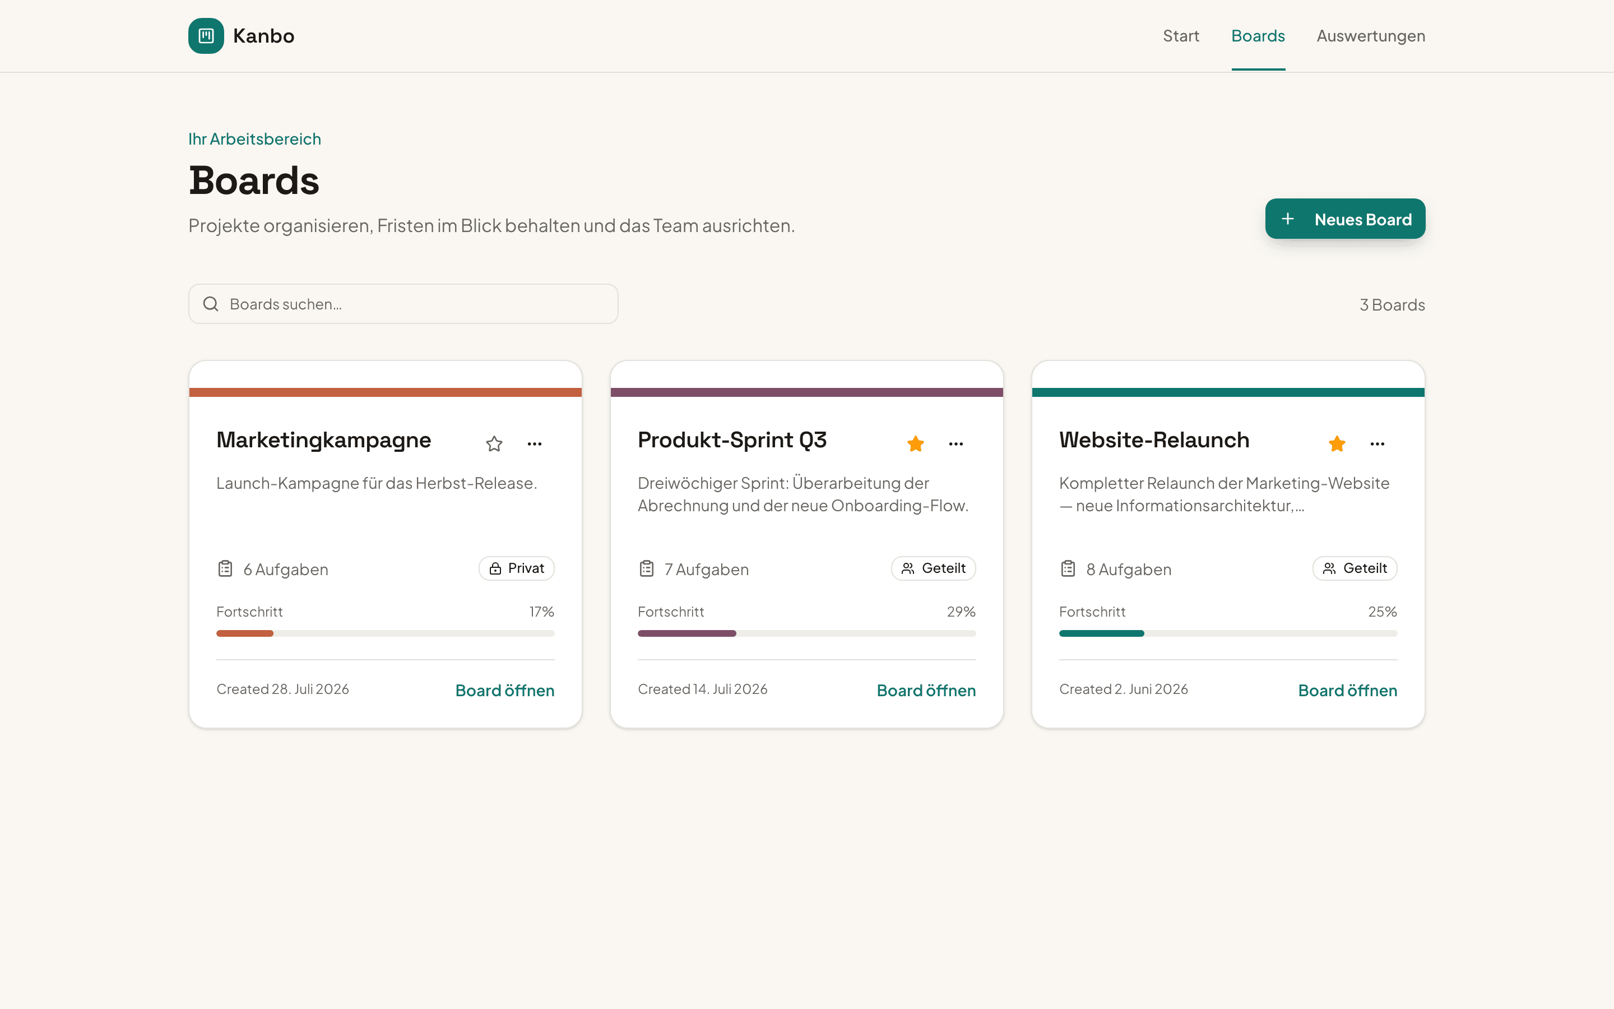This screenshot has width=1614, height=1009.
Task: Open more options for Marketingkampagne
Action: (535, 444)
